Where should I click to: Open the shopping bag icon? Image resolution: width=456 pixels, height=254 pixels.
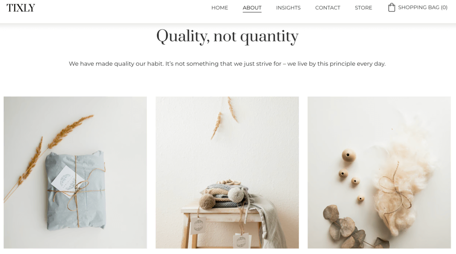[x=391, y=7]
